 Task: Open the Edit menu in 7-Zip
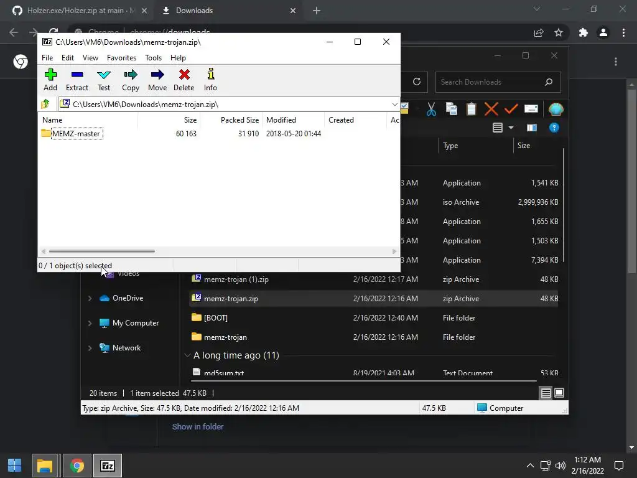(x=67, y=58)
